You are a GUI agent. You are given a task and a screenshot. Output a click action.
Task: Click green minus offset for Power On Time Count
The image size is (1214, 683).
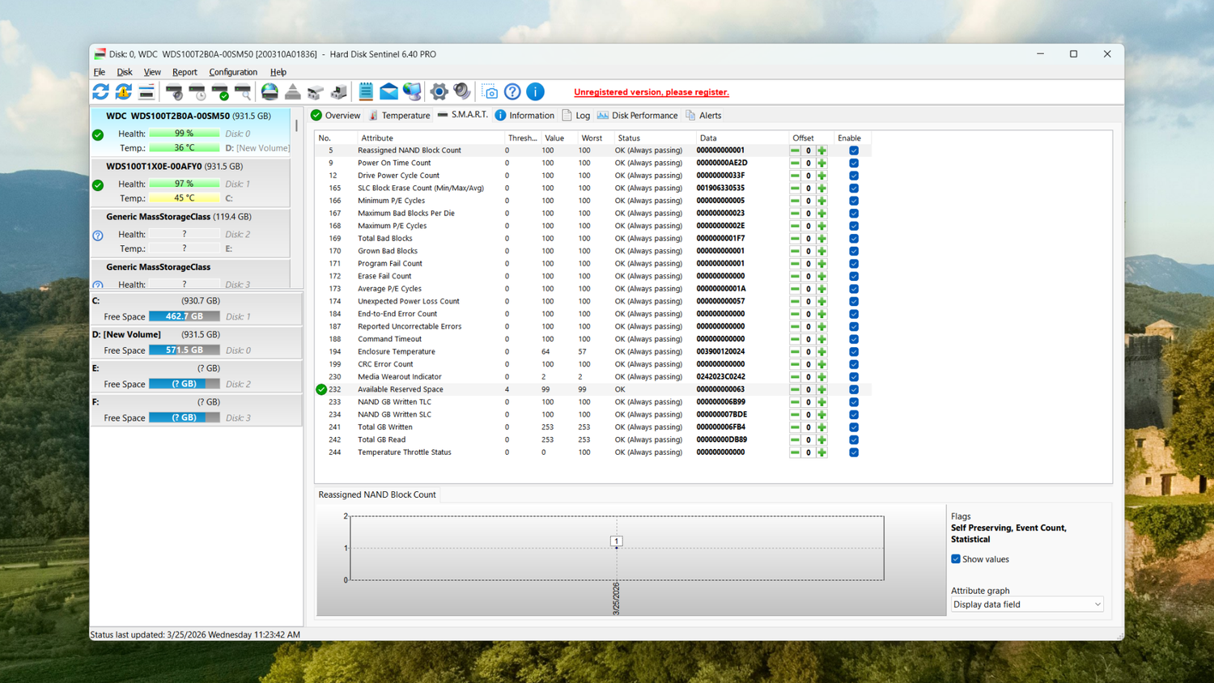coord(795,163)
